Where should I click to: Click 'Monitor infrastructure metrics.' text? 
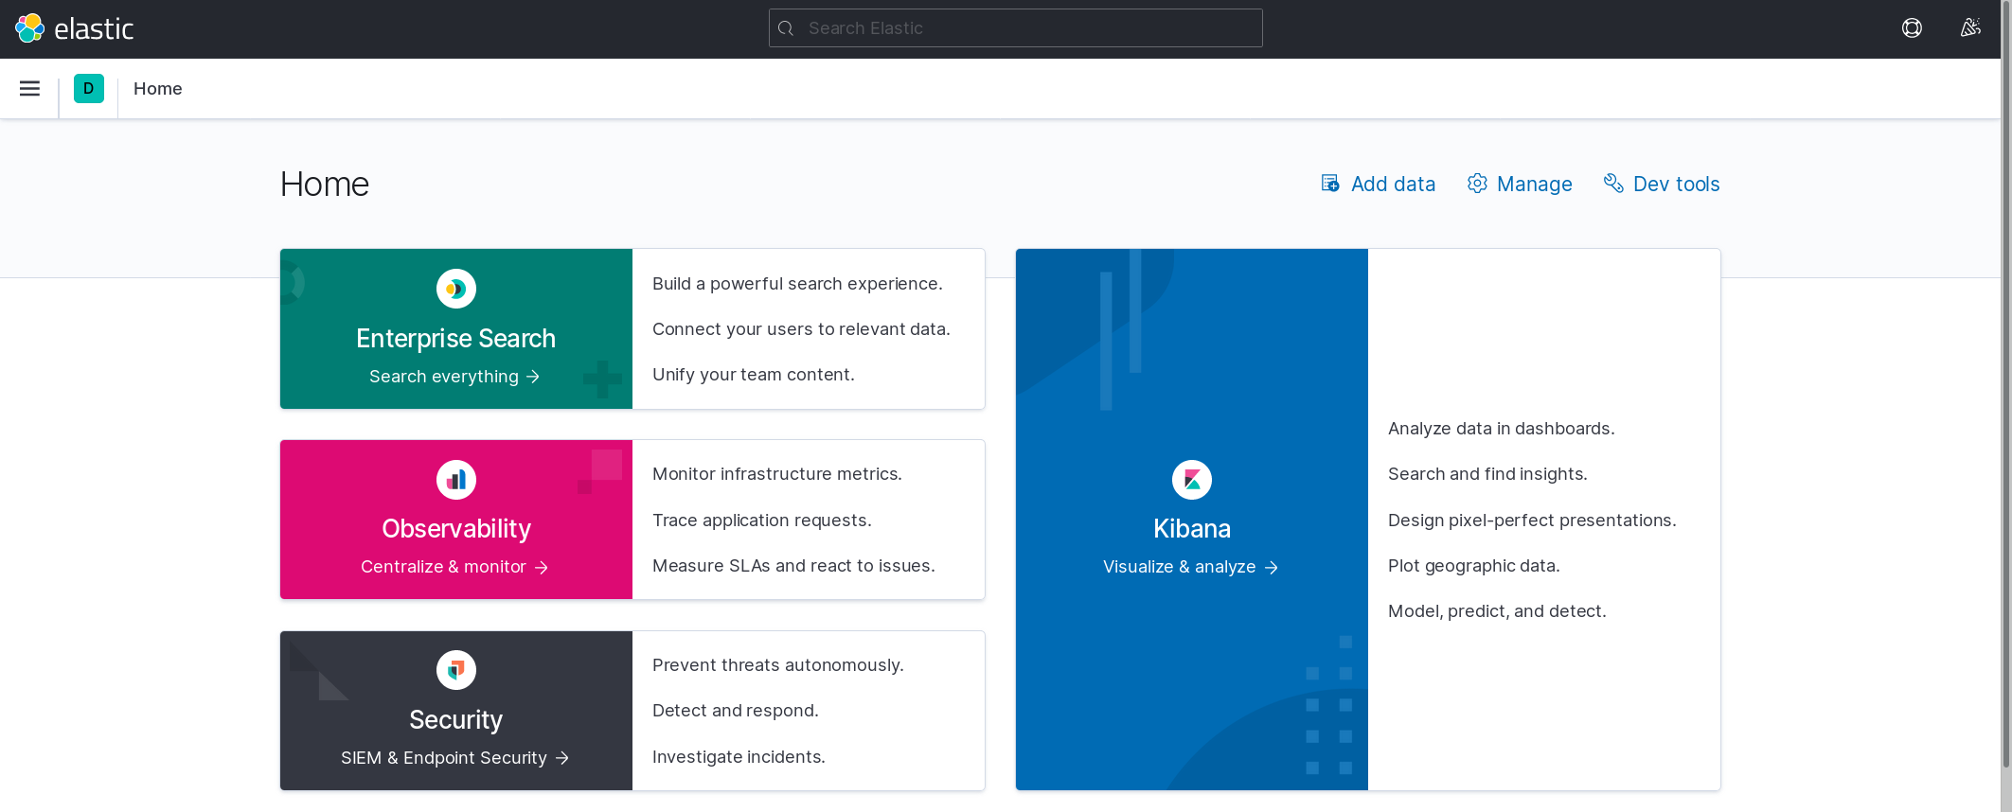pyautogui.click(x=777, y=474)
